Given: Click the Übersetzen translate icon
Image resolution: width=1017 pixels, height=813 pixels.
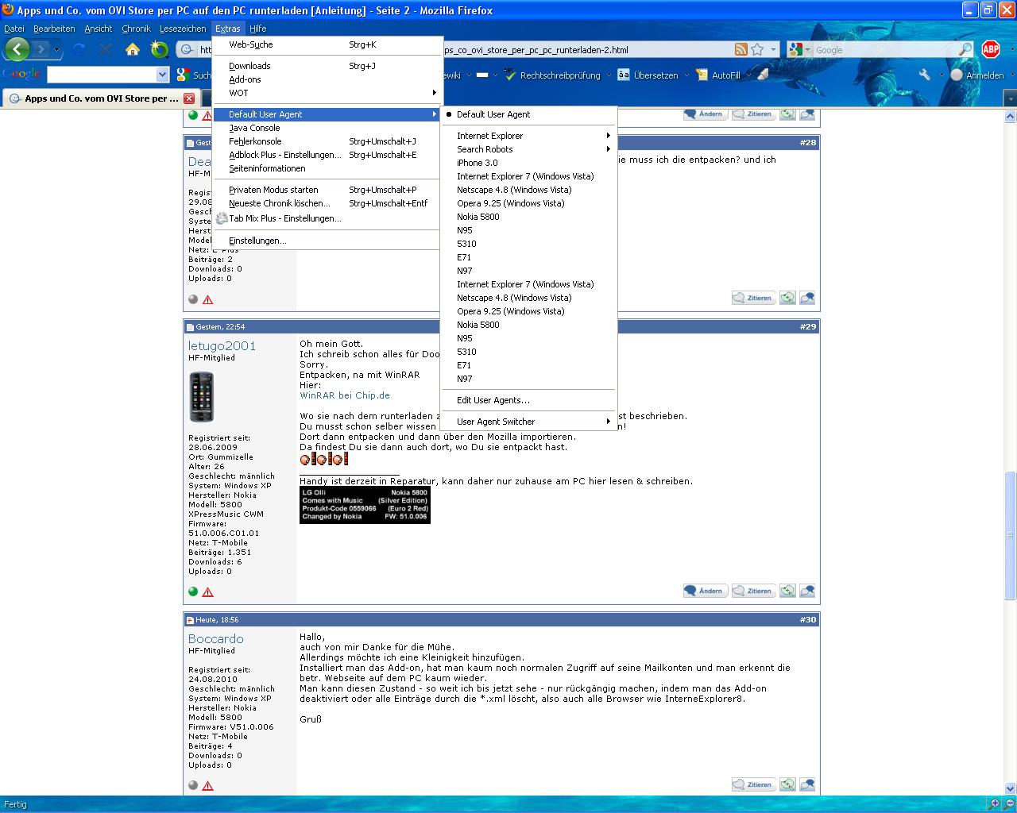Looking at the screenshot, I should point(624,75).
